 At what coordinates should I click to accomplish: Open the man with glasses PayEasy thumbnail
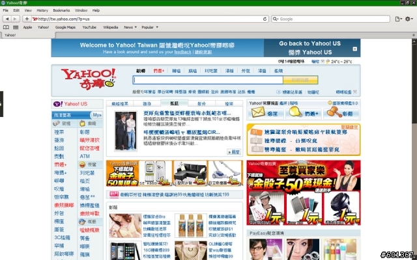coord(266,249)
